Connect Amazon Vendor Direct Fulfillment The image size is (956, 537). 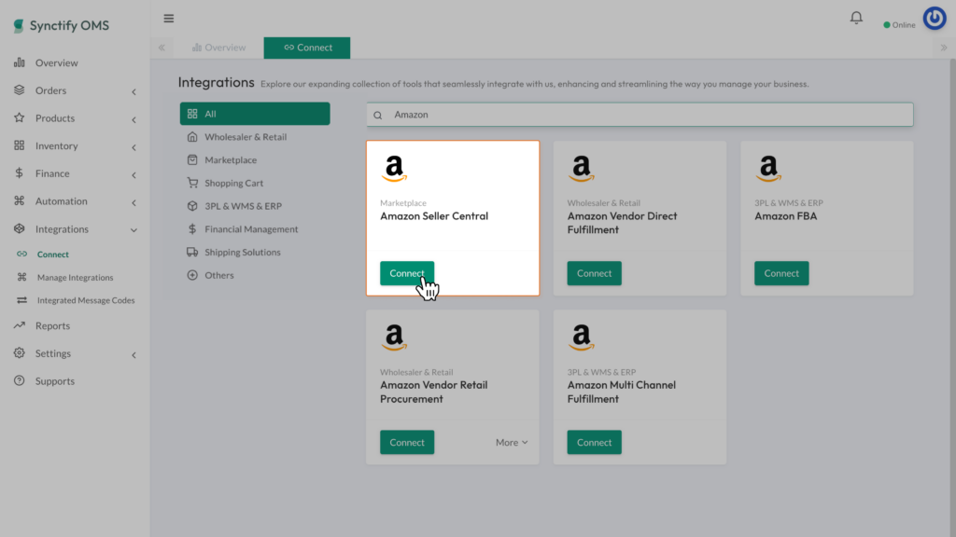click(x=594, y=273)
